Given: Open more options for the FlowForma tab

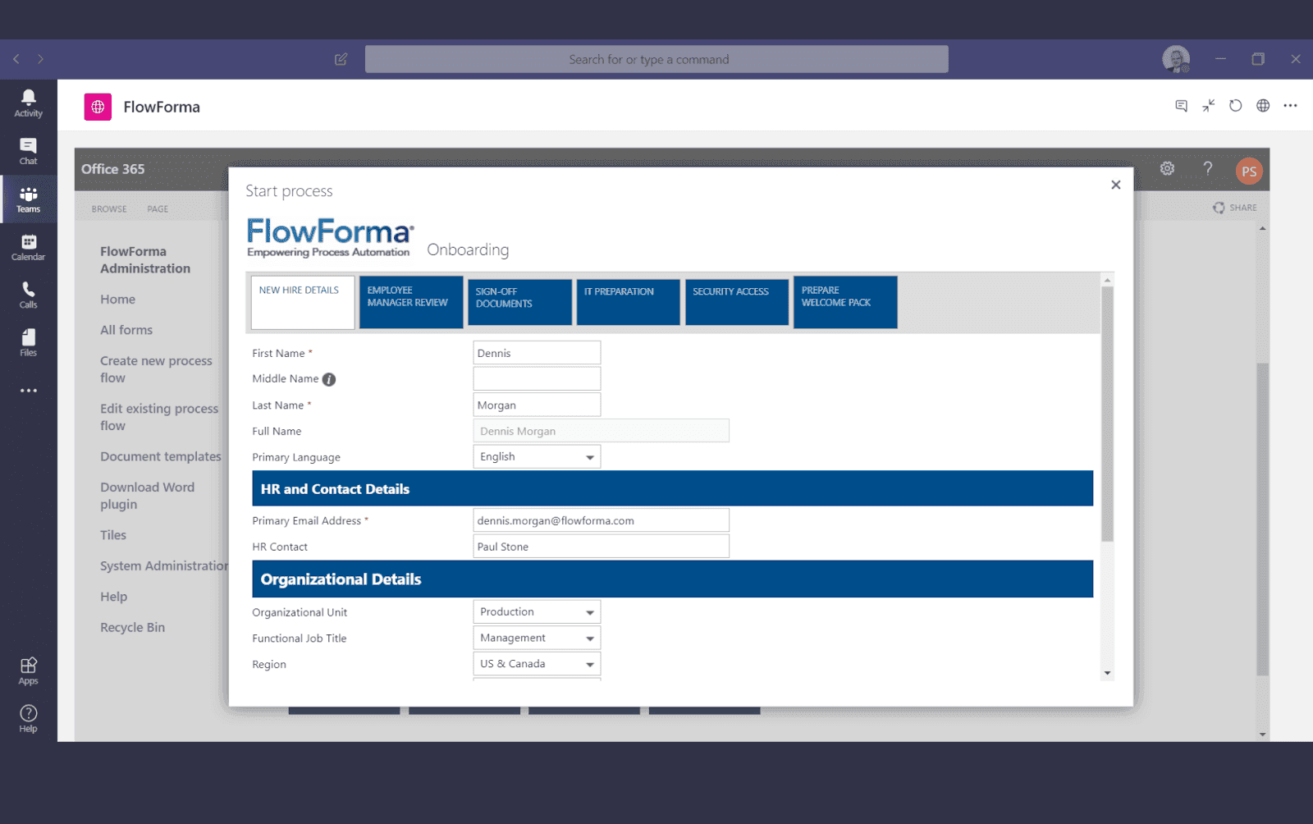Looking at the screenshot, I should click(x=1290, y=106).
